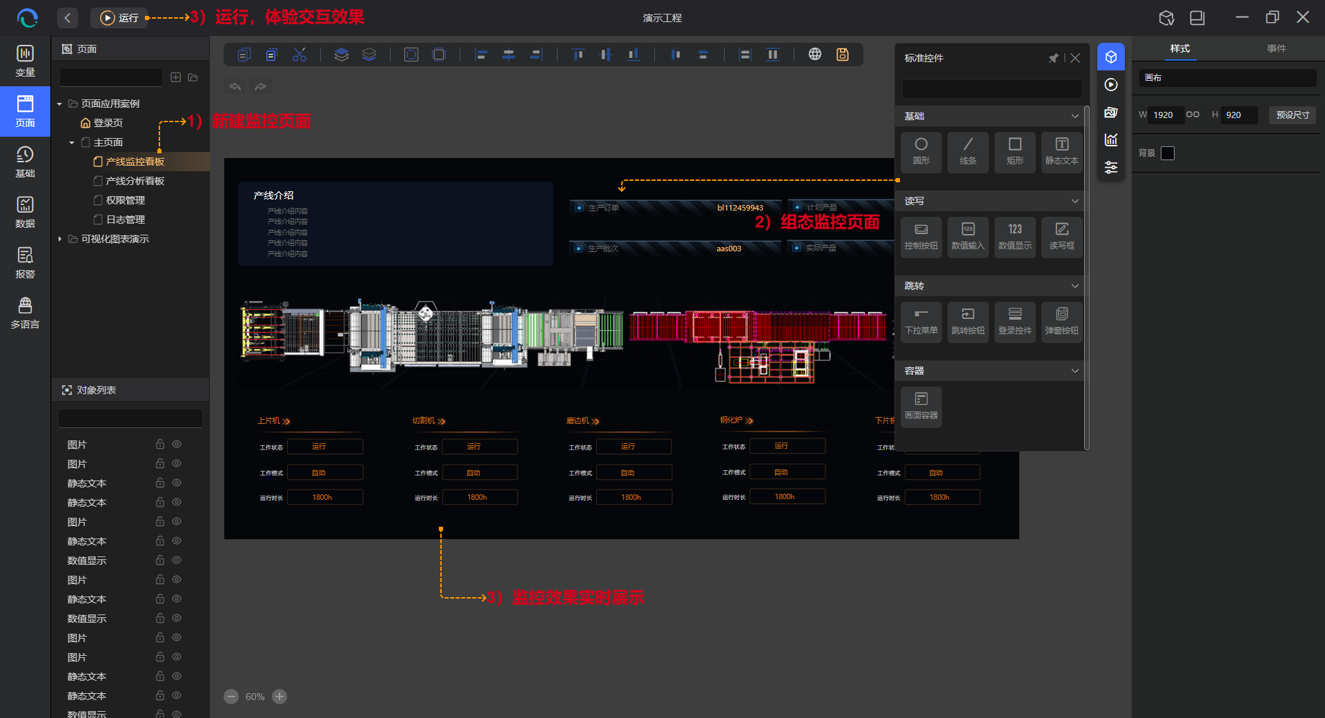Open the sliders settings panel icon

[1111, 167]
